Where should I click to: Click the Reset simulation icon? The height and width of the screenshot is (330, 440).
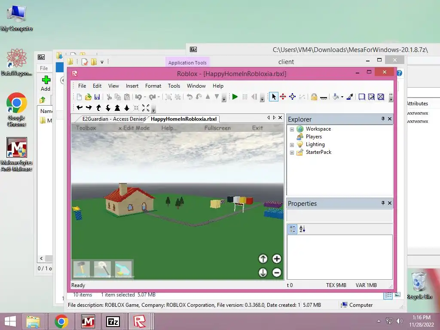click(x=254, y=97)
